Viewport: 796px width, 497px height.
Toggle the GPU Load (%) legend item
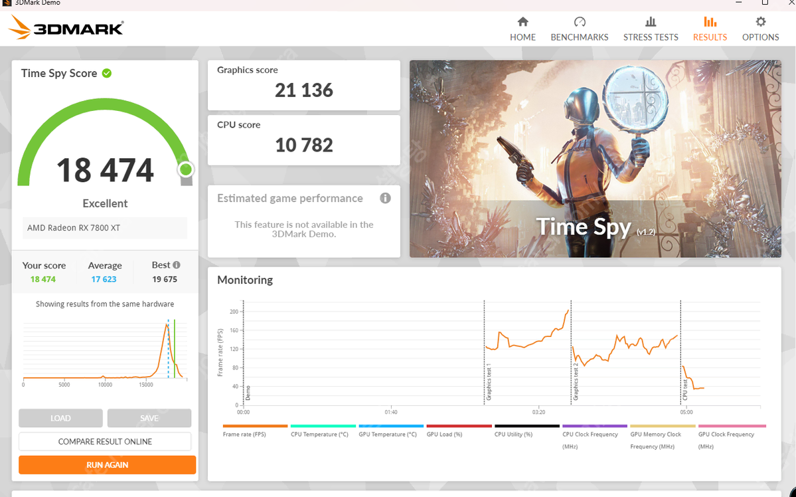(x=445, y=435)
